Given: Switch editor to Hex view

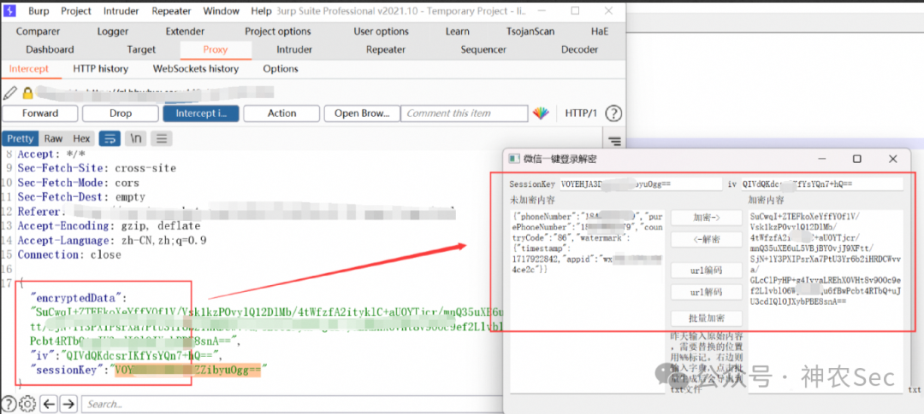Looking at the screenshot, I should 81,139.
